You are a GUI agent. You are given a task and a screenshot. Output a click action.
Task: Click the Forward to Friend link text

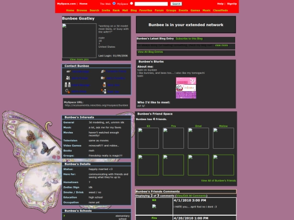(x=116, y=71)
